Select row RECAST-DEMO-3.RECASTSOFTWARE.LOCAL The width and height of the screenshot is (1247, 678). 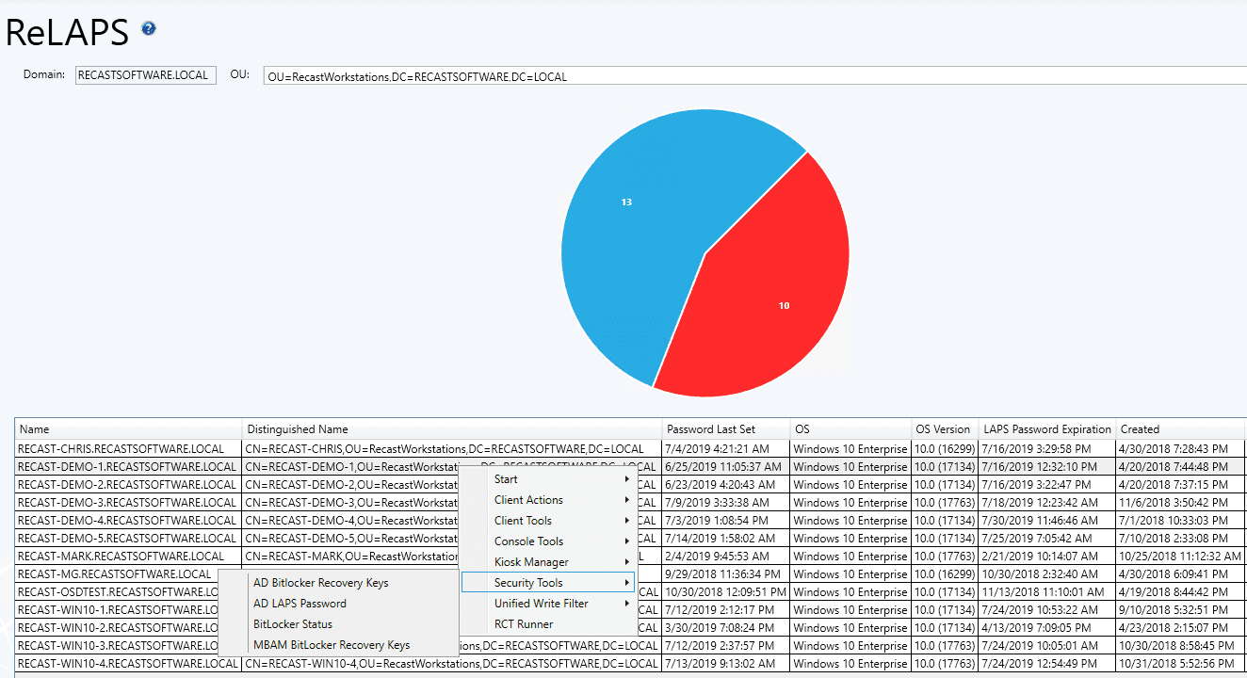[631, 503]
